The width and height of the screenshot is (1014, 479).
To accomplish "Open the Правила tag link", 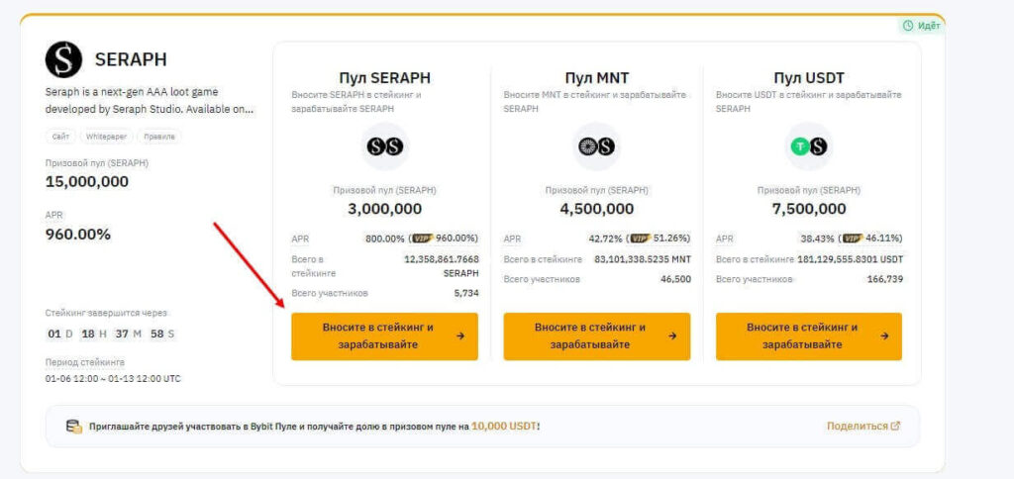I will point(159,137).
